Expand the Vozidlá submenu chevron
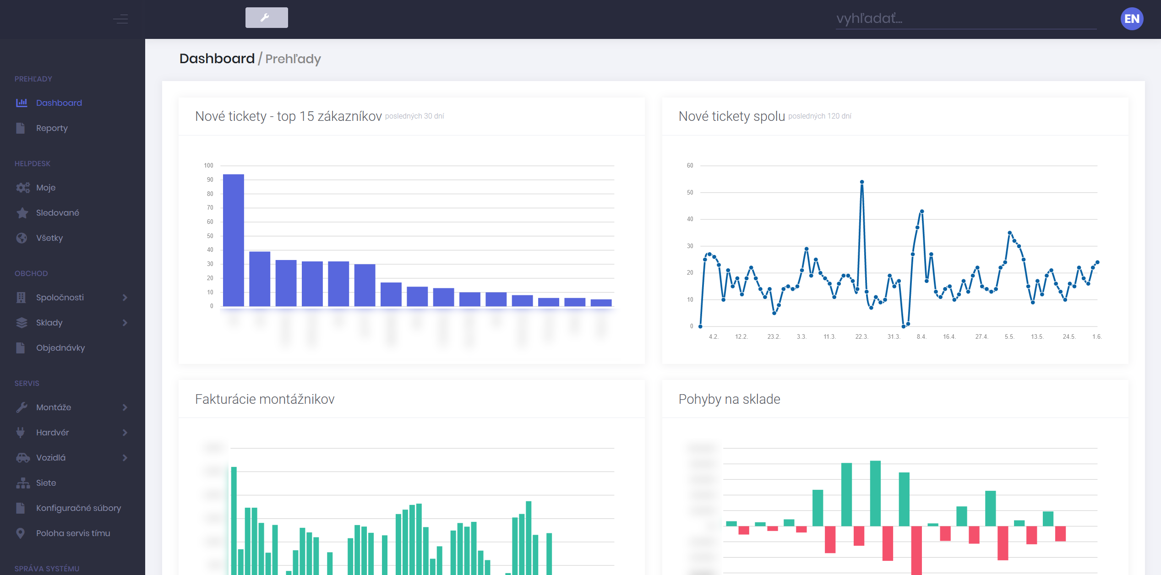The height and width of the screenshot is (575, 1161). [125, 458]
